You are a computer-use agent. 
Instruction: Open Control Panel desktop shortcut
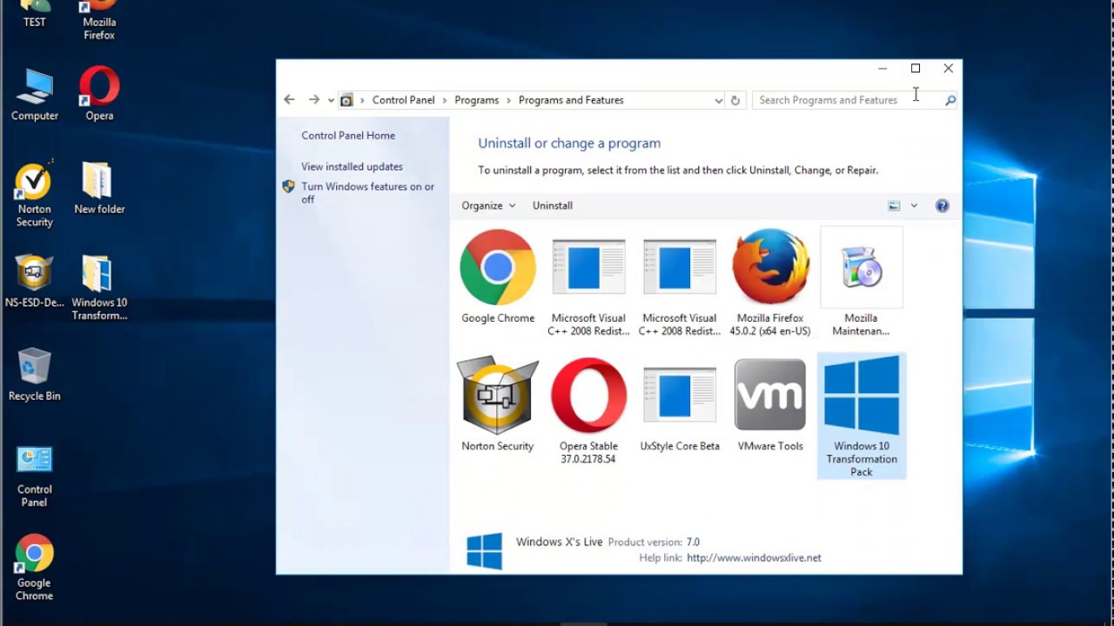35,475
